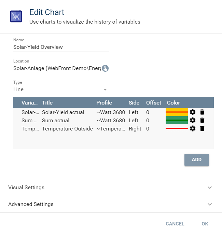Click the Profile column header

(104, 102)
